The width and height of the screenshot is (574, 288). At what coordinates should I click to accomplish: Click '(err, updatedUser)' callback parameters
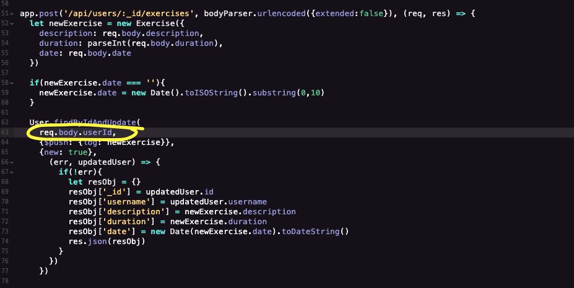tap(92, 162)
